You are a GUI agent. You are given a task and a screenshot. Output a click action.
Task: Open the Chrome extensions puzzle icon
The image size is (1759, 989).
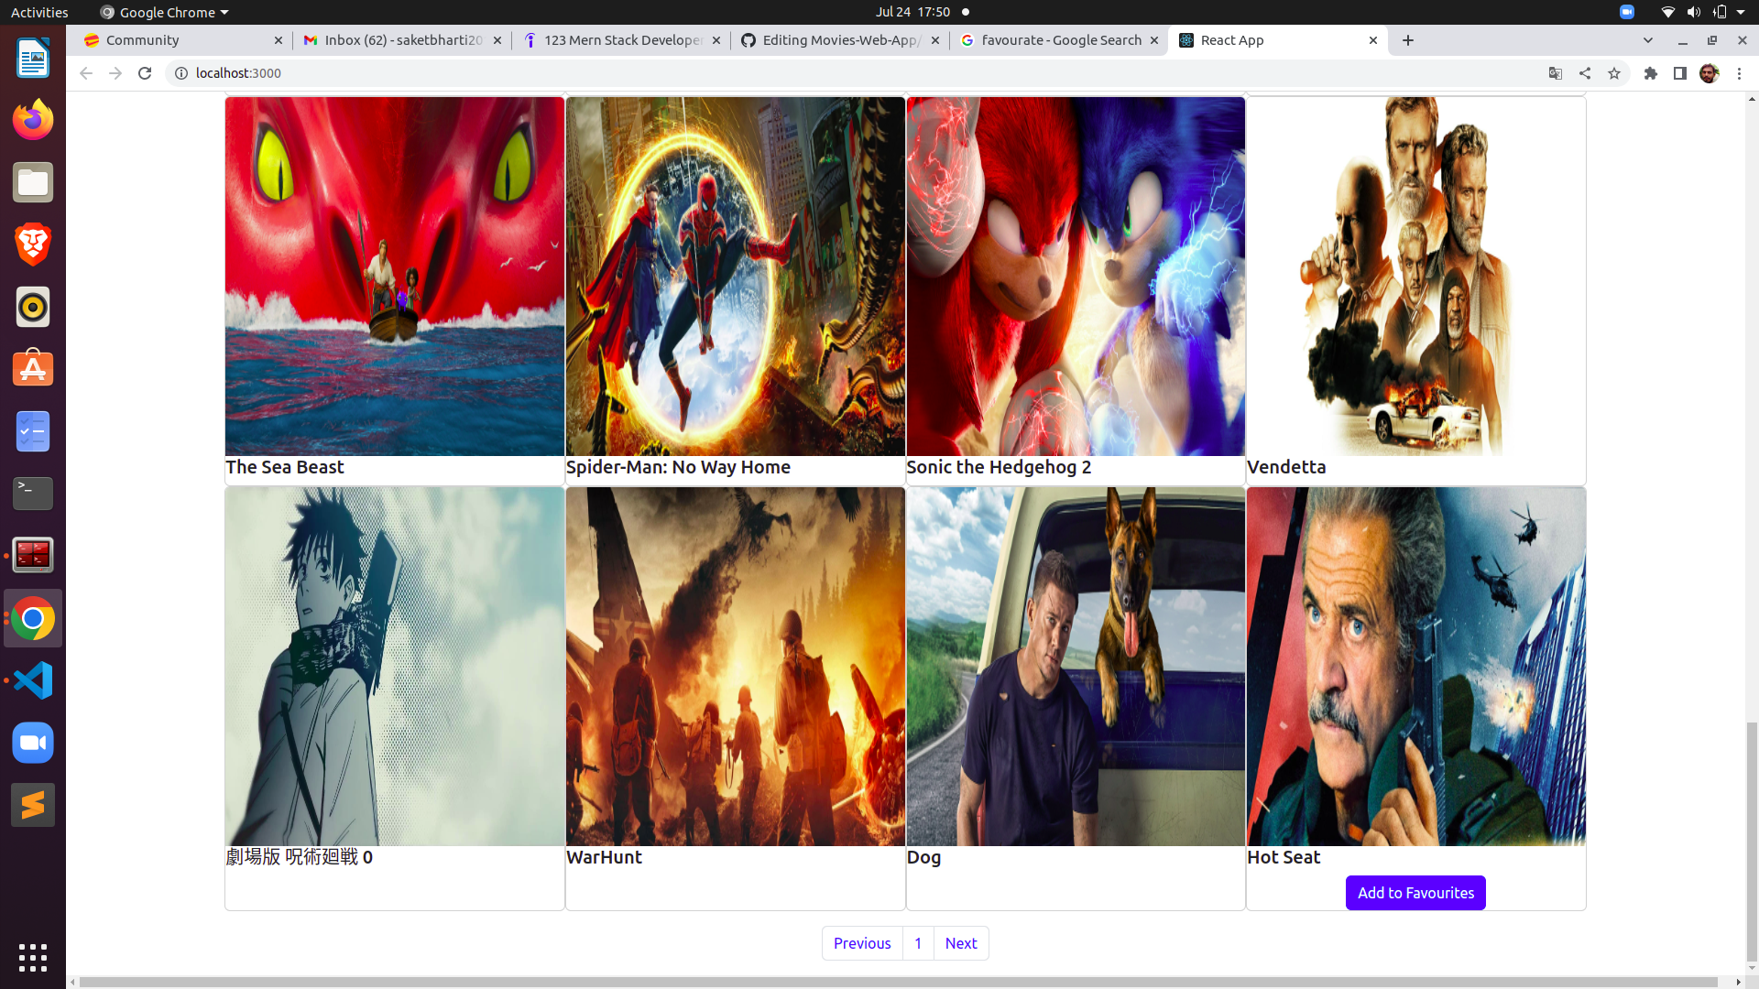pyautogui.click(x=1652, y=73)
